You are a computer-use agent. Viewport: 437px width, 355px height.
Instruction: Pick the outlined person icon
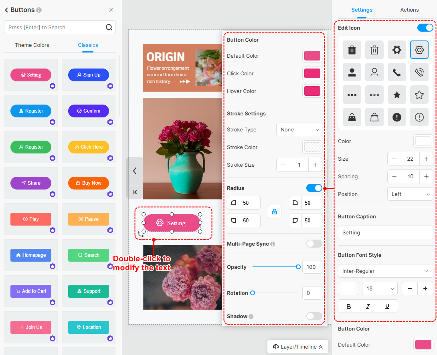coord(374,73)
